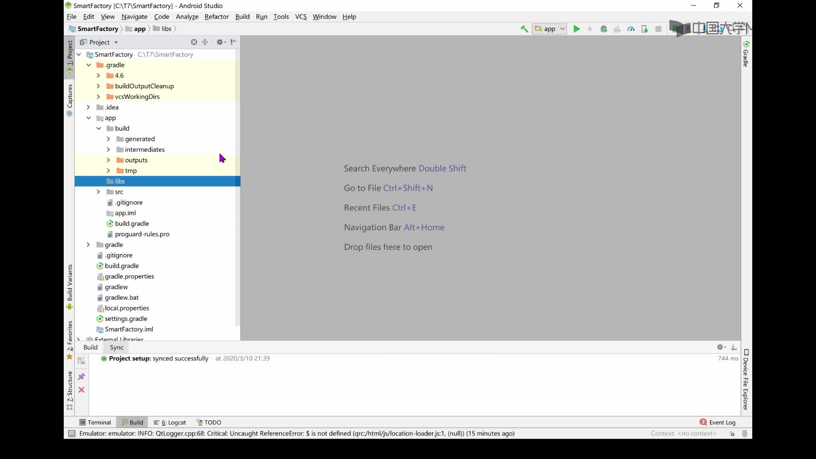Switch to Build tab in Build panel
The height and width of the screenshot is (459, 816).
tap(90, 347)
